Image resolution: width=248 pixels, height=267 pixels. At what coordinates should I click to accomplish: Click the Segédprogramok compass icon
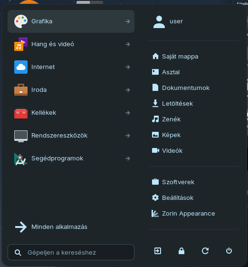click(21, 159)
